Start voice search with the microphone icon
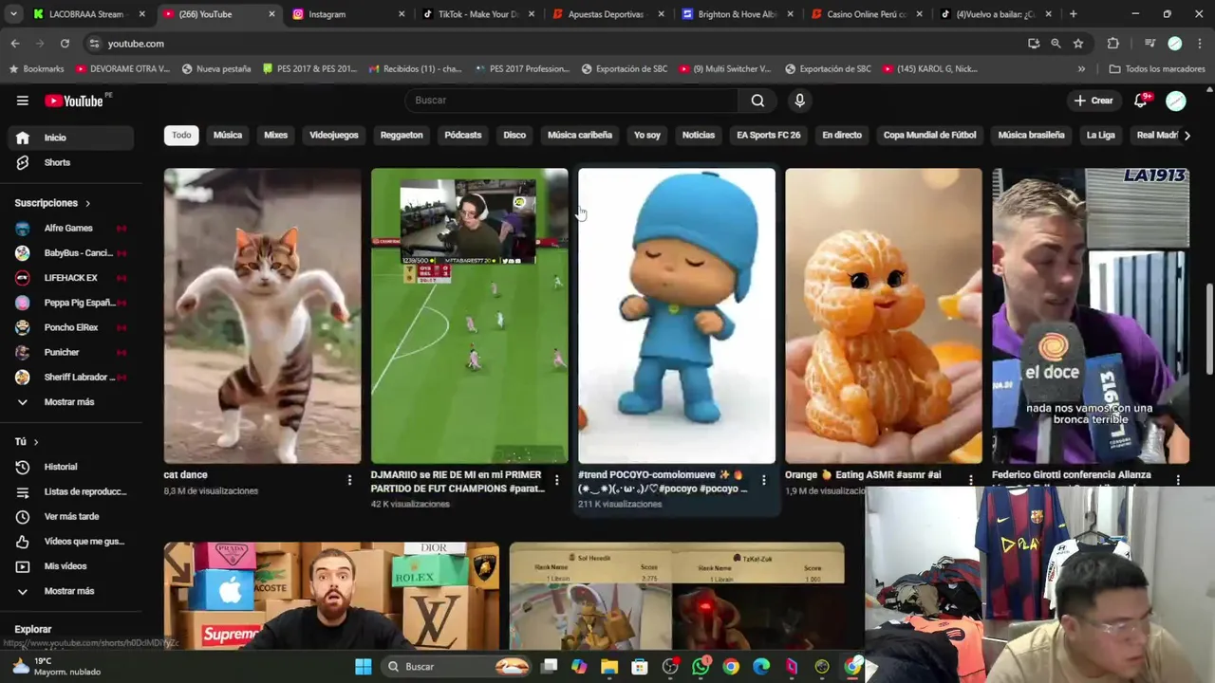The width and height of the screenshot is (1215, 683). coord(799,101)
